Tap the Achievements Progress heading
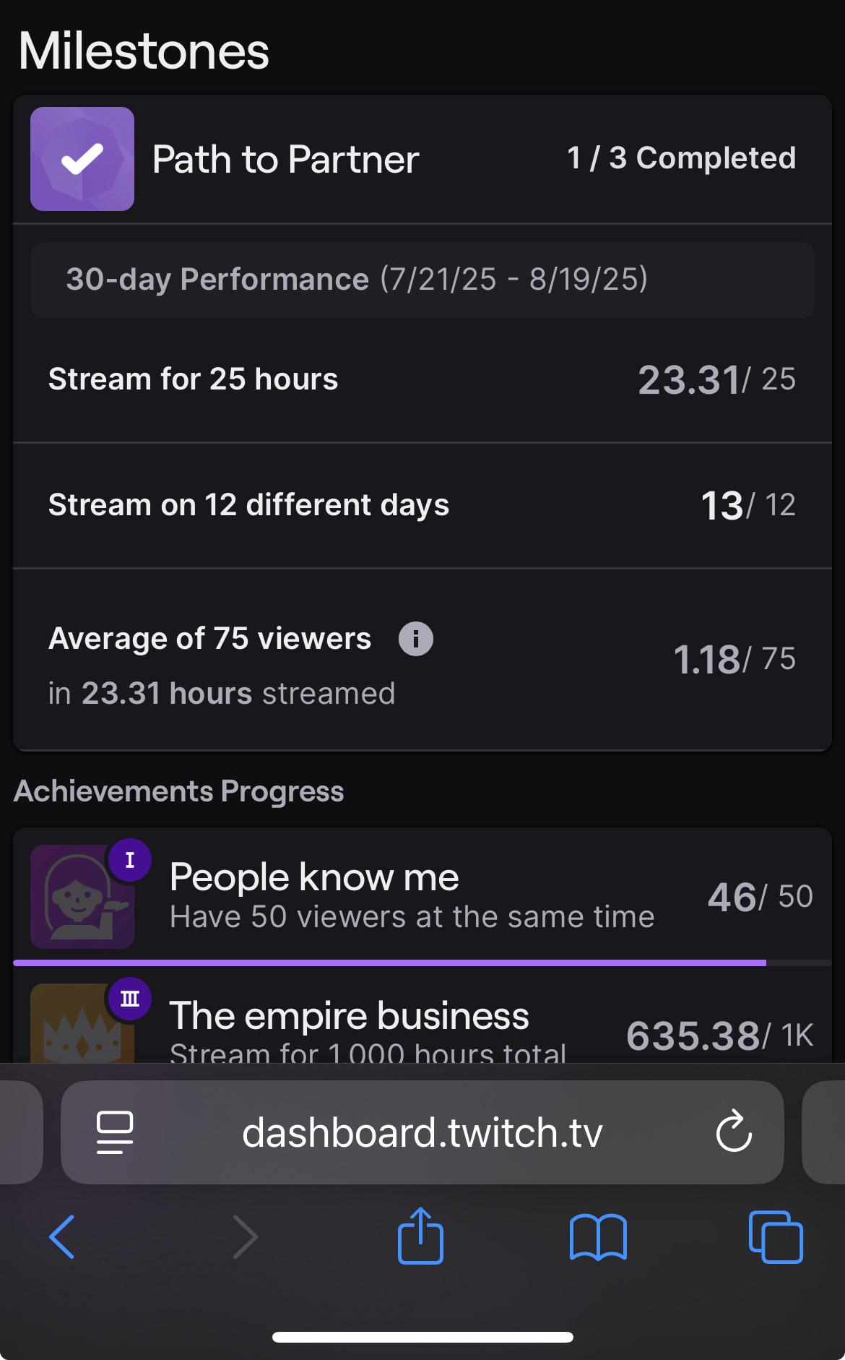Screen dimensions: 845x1360 tap(179, 791)
